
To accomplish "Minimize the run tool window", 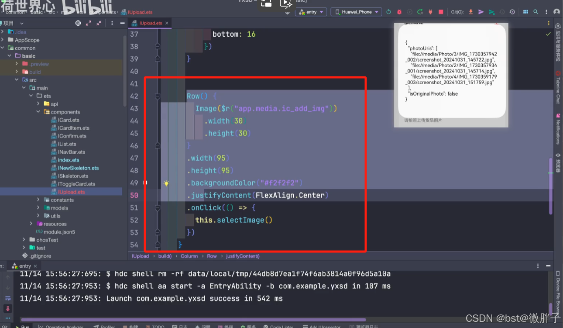I will tap(548, 266).
